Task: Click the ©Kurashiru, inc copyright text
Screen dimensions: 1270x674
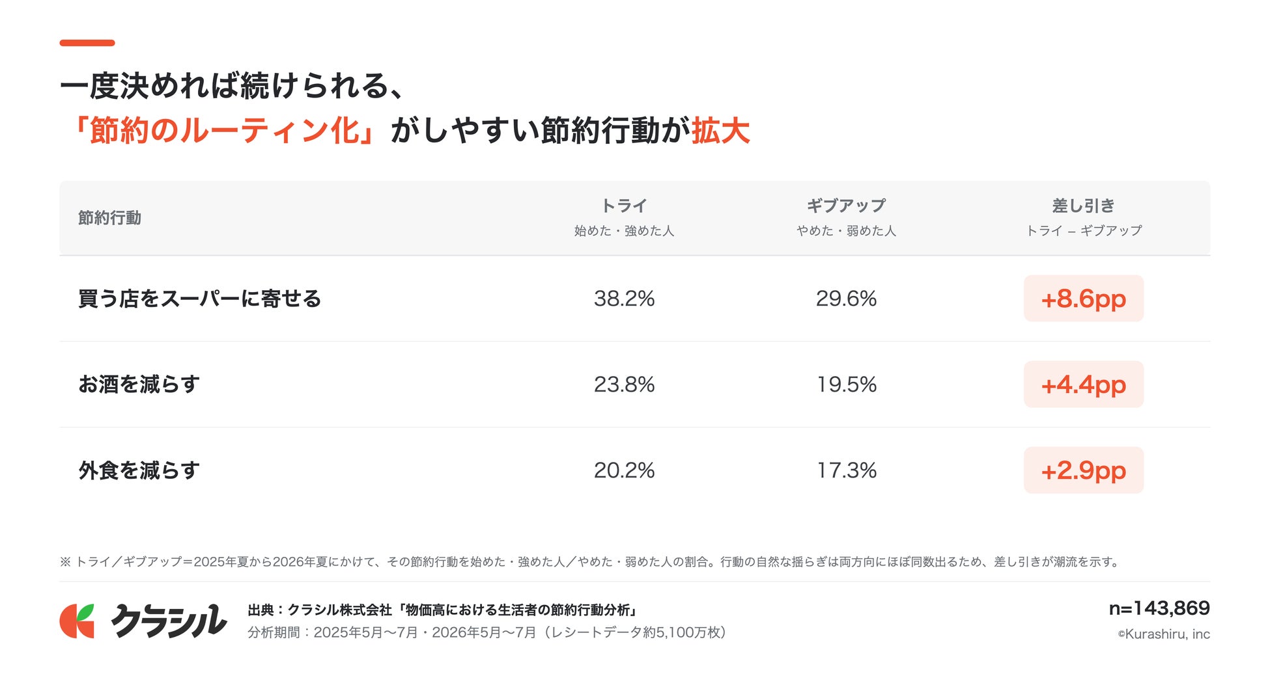Action: tap(1164, 634)
